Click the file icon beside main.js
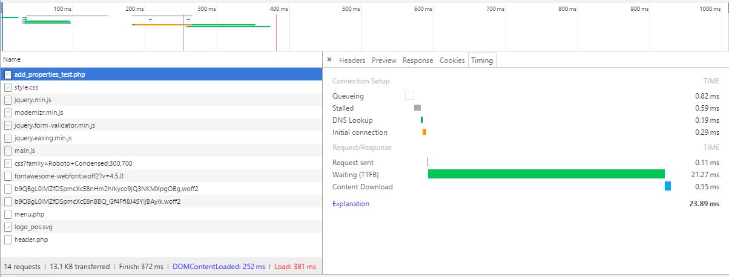Screen dimensions: 729x277 click(x=8, y=151)
